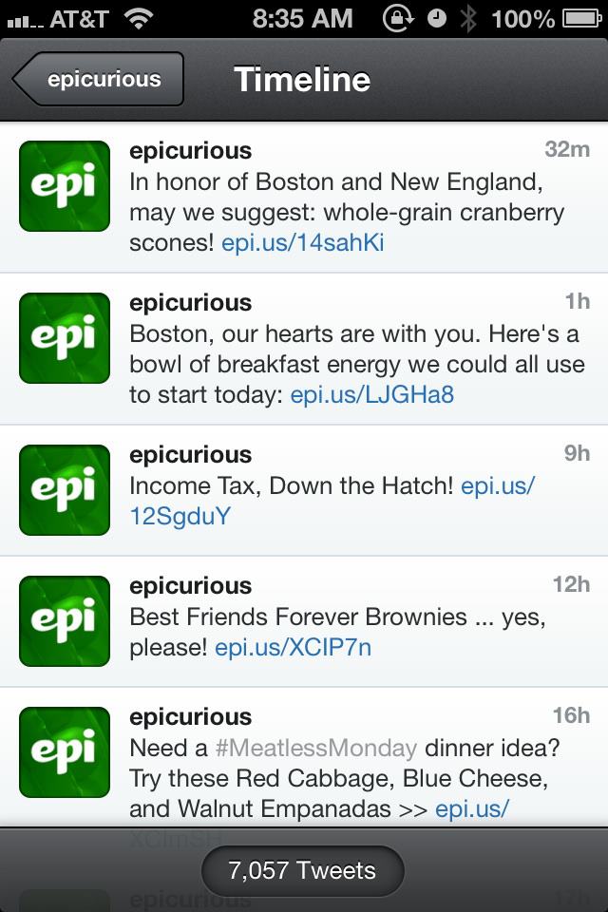Tap the Timeline title in the header
608x912 pixels.
click(302, 79)
